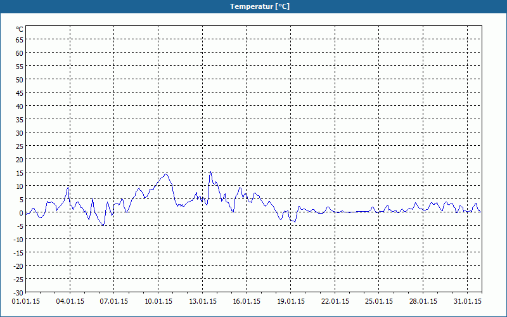The image size is (507, 317).
Task: Select the 01.01.15 date label
Action: tap(26, 302)
